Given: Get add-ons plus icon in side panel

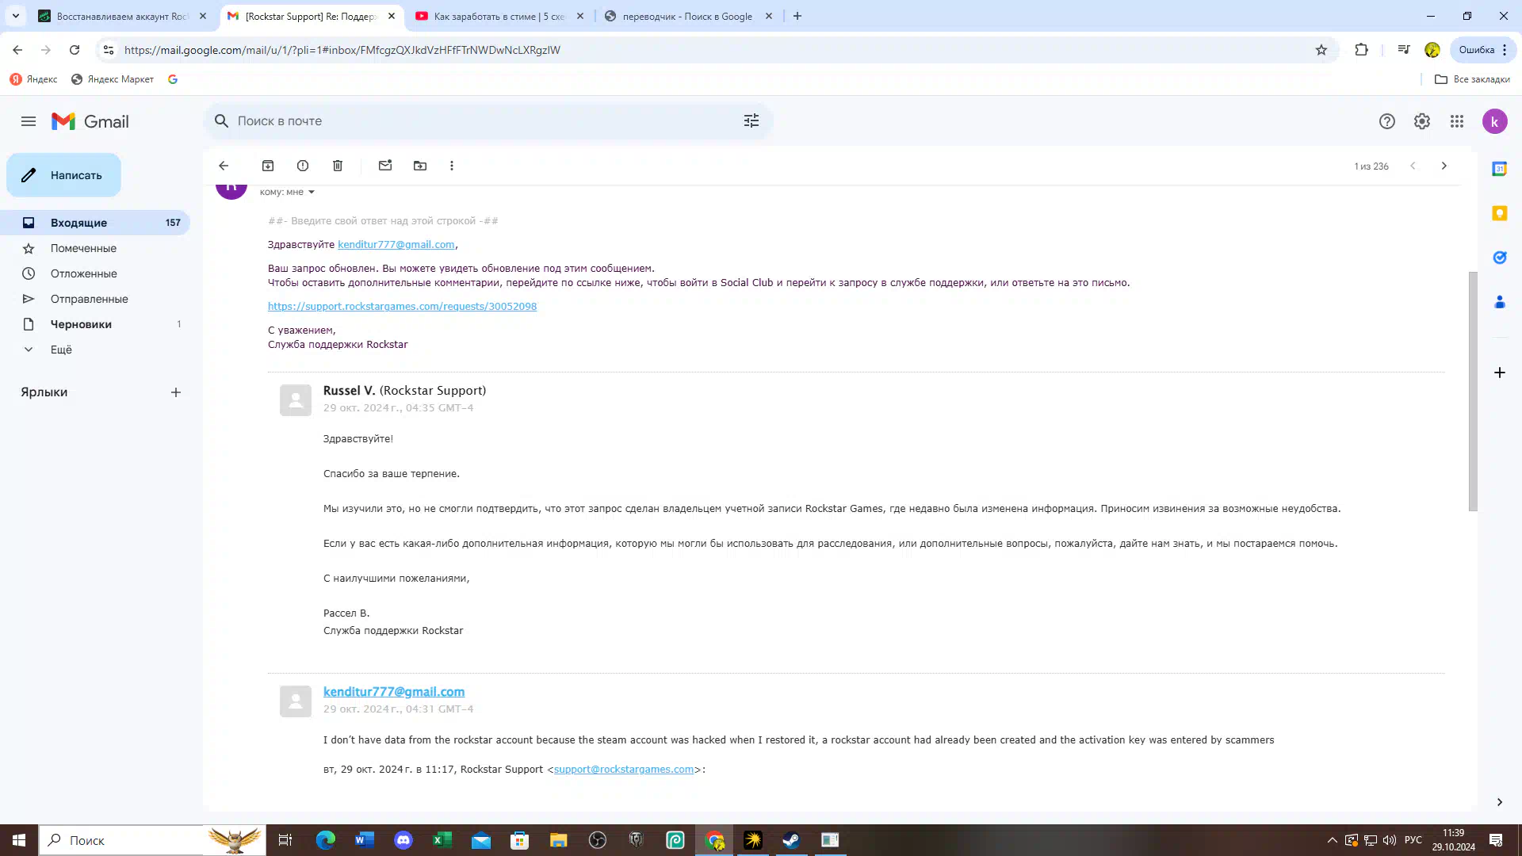Looking at the screenshot, I should [1499, 373].
